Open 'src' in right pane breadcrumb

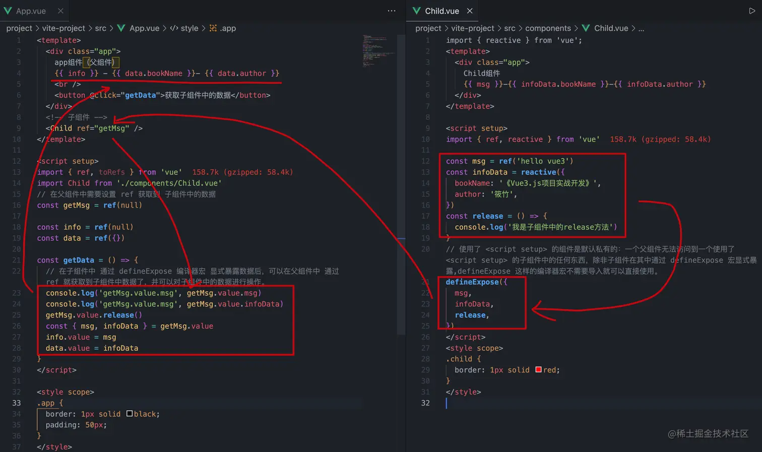510,28
